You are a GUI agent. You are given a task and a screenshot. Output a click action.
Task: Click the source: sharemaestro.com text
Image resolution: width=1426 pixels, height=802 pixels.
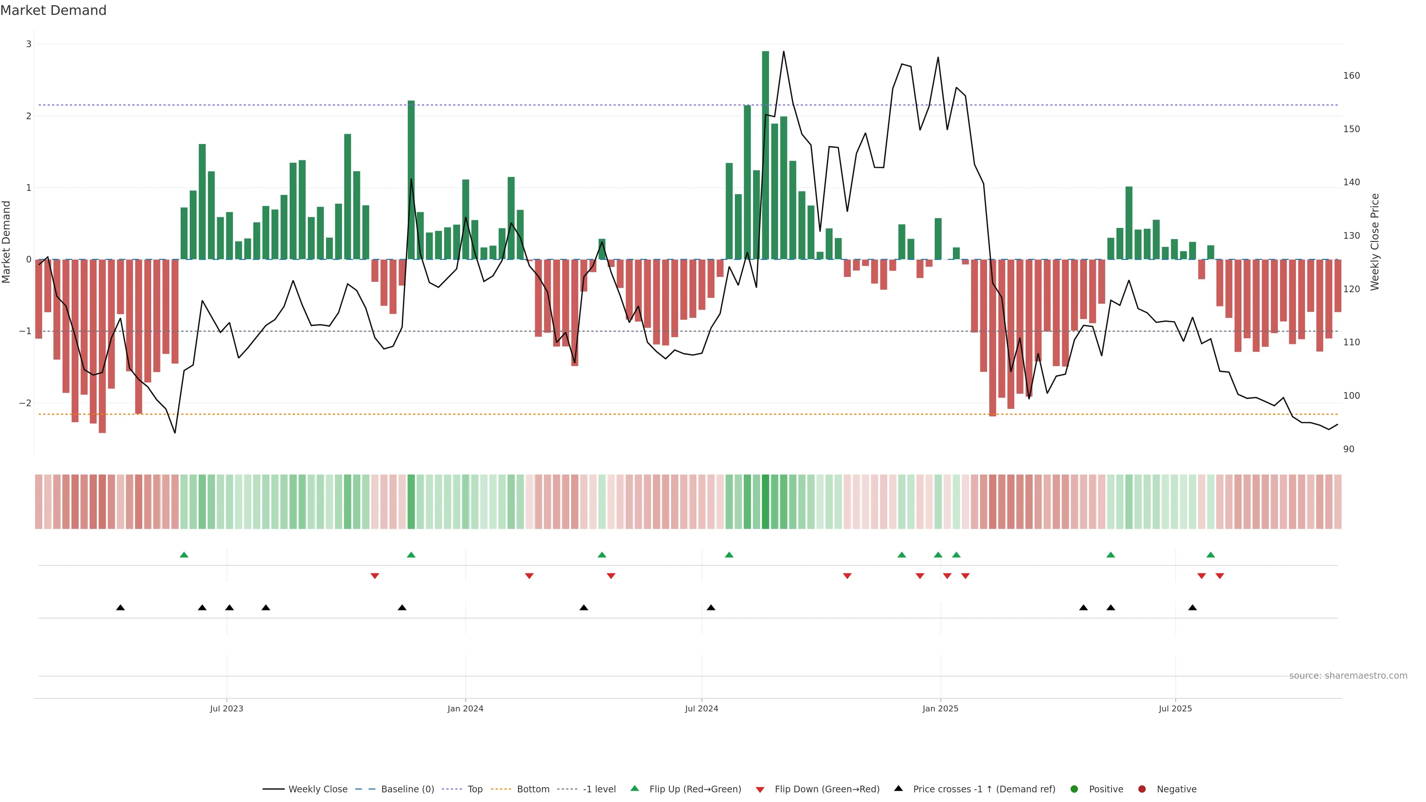[x=1348, y=675]
